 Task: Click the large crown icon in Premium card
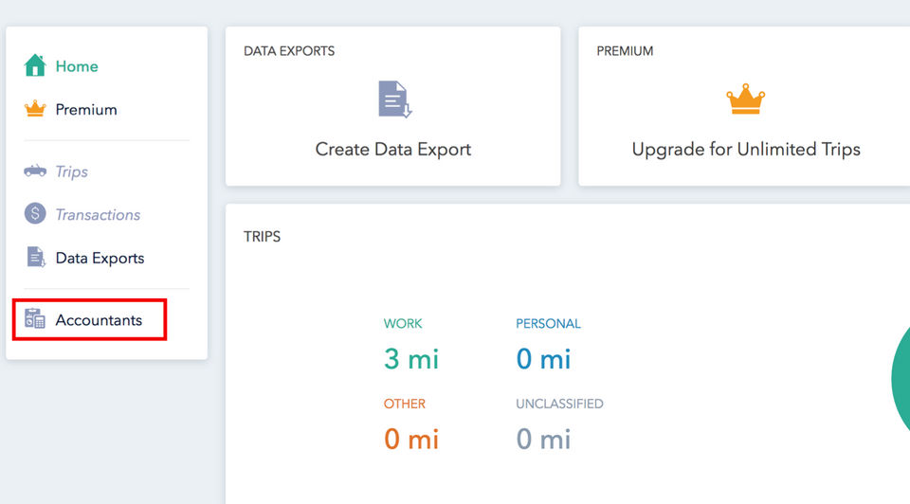pos(746,99)
